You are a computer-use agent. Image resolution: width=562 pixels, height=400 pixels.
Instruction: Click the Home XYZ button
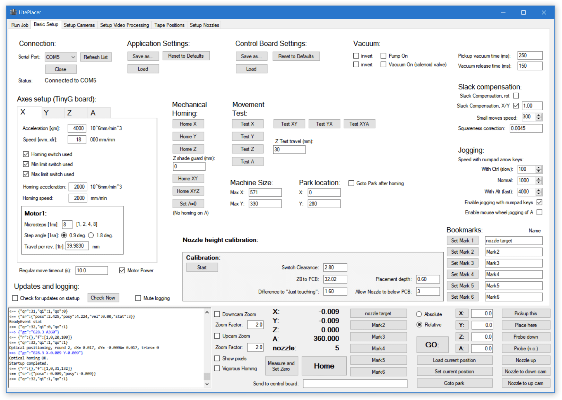pos(188,191)
